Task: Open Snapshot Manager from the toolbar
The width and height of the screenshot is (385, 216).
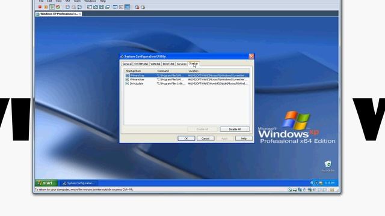Action: pyautogui.click(x=79, y=7)
